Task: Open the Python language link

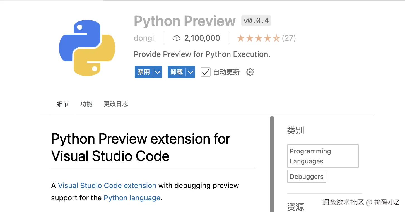Action: (x=132, y=198)
